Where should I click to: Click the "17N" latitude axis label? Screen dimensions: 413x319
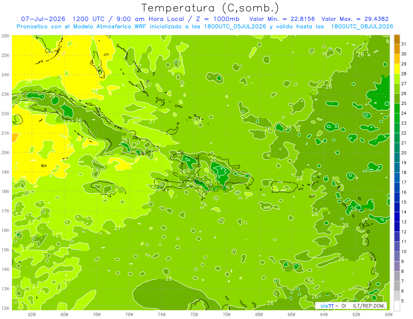[x=5, y=211]
